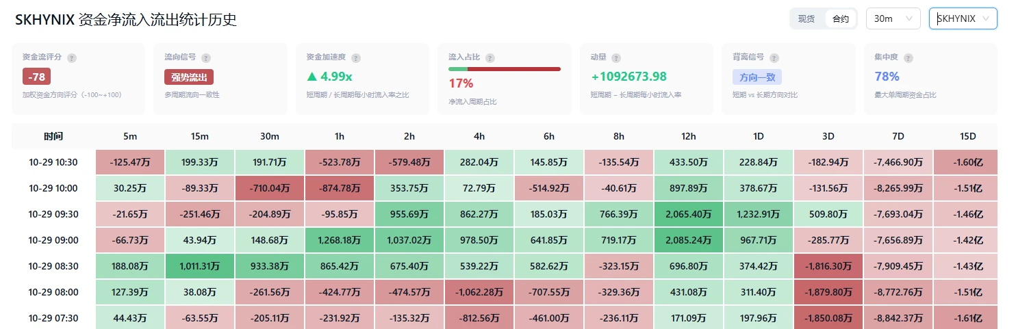Click the -78 score badge
The height and width of the screenshot is (329, 1029).
[37, 77]
